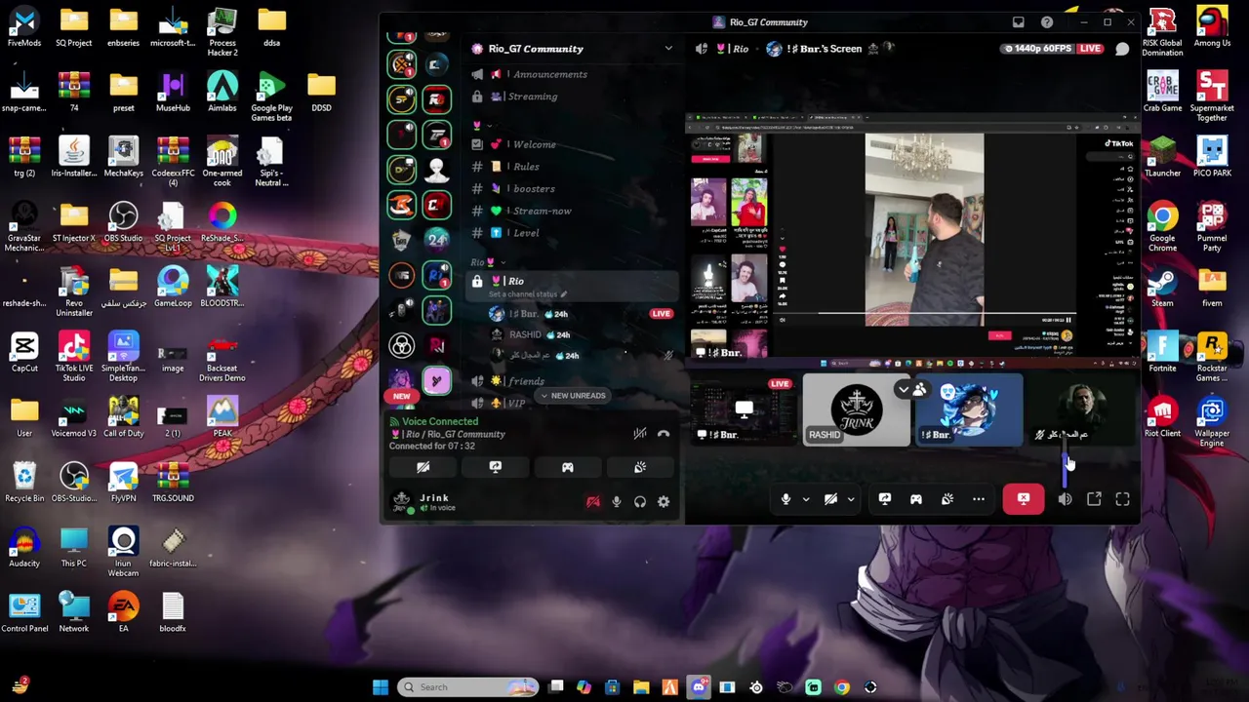This screenshot has width=1249, height=702.
Task: Expand Rio_G7 Community server dropdown
Action: [668, 49]
